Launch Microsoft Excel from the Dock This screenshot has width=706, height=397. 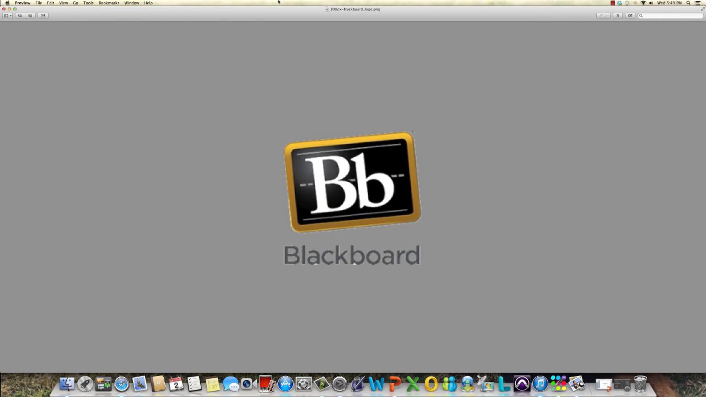coord(413,384)
